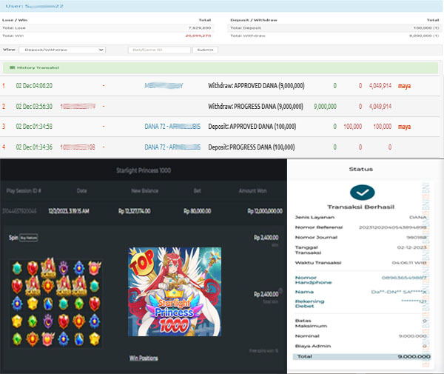The height and width of the screenshot is (374, 444).
Task: Select the red 100,000 credit in row 3
Action: (x=352, y=127)
